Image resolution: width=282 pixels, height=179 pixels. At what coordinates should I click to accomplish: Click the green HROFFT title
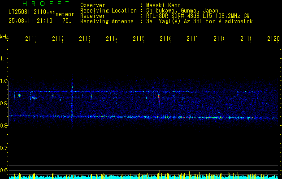(46, 4)
